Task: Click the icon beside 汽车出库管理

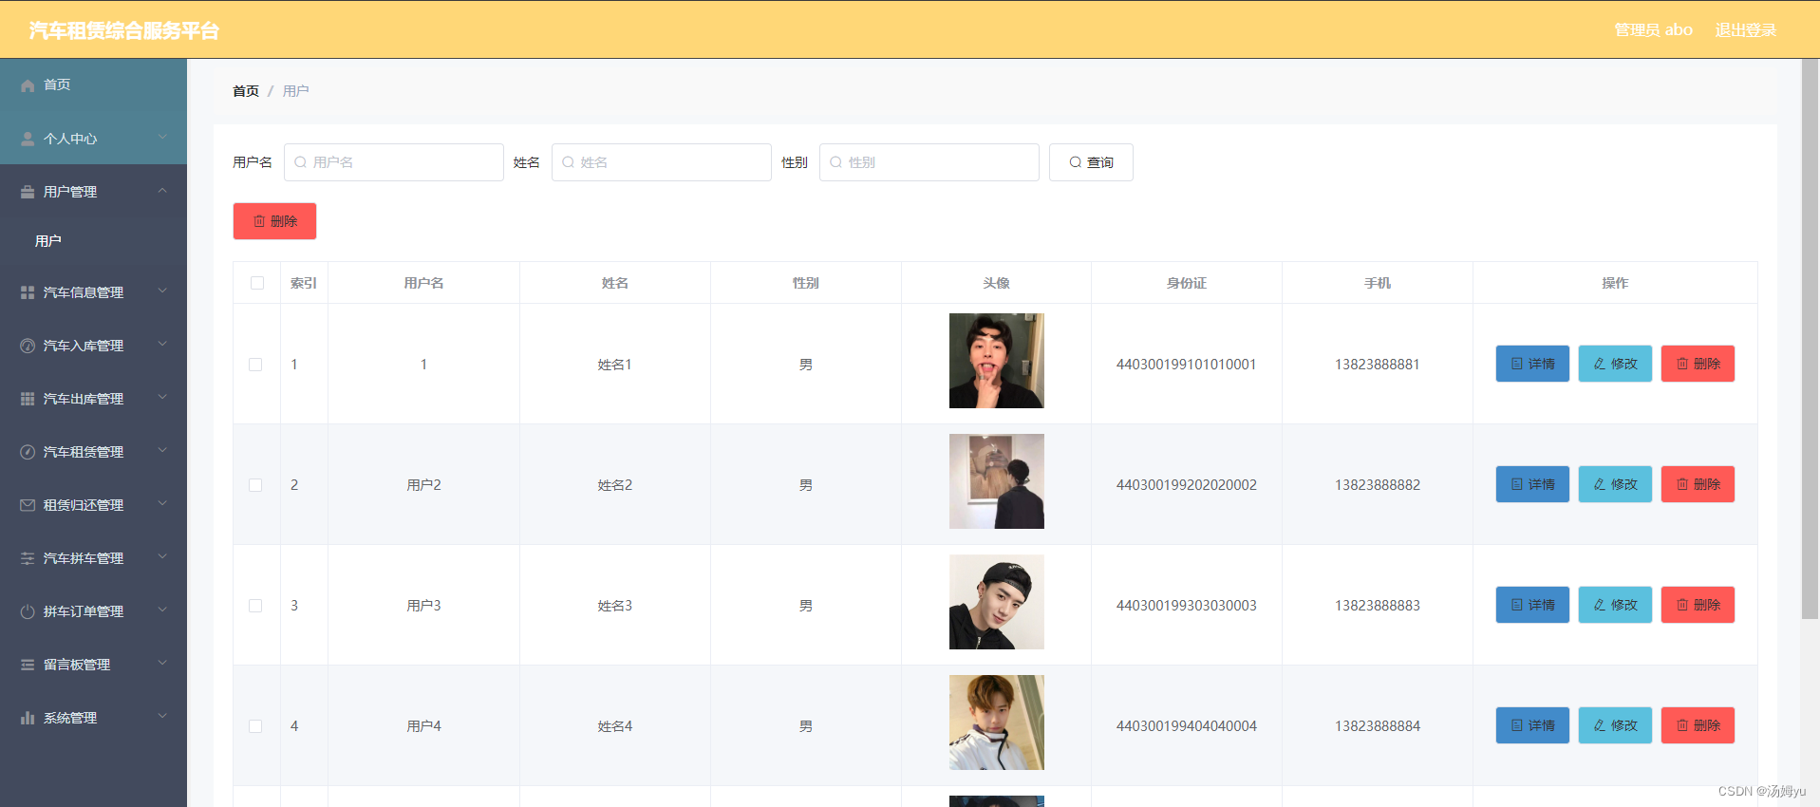Action: click(28, 399)
